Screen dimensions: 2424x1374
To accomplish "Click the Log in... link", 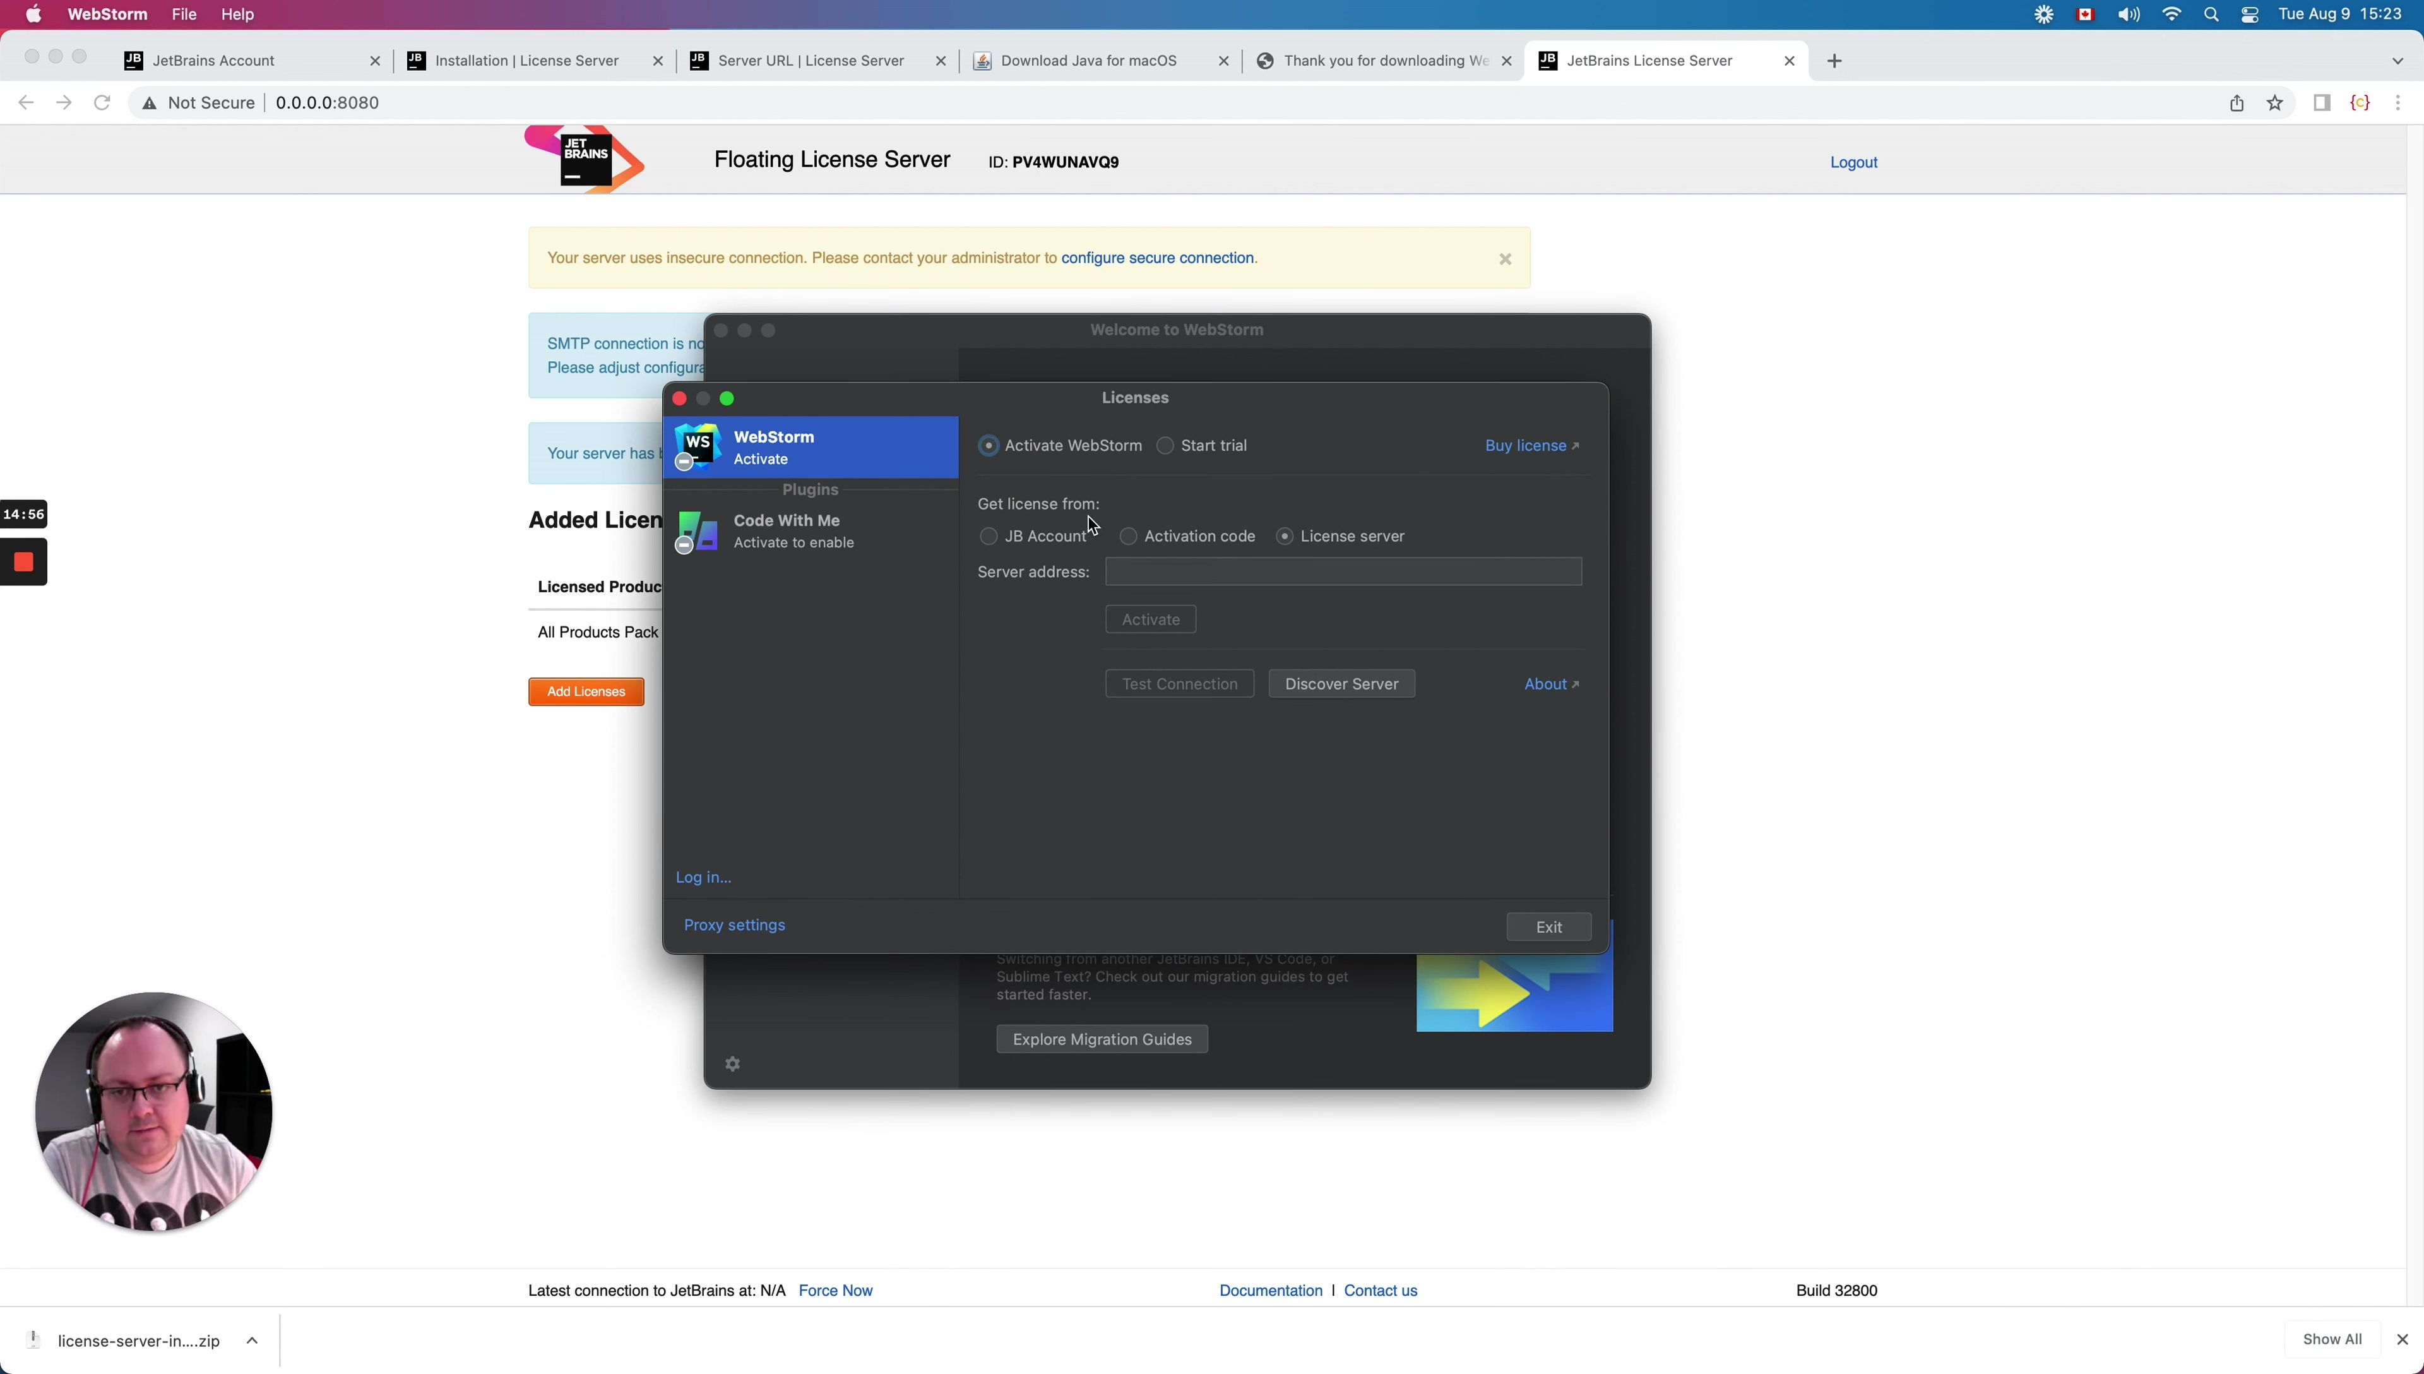I will point(703,876).
